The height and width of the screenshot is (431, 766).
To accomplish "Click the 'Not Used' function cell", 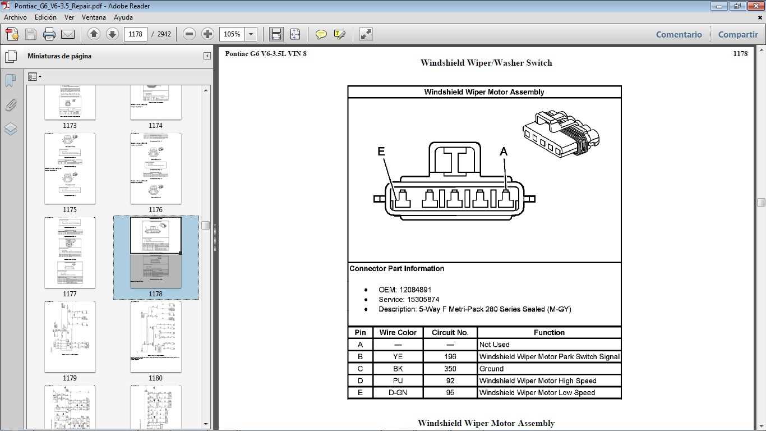I will [x=550, y=345].
